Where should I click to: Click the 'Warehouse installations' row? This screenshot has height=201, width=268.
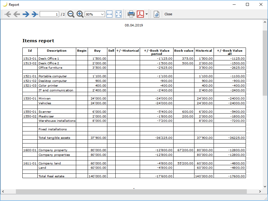tap(134, 121)
